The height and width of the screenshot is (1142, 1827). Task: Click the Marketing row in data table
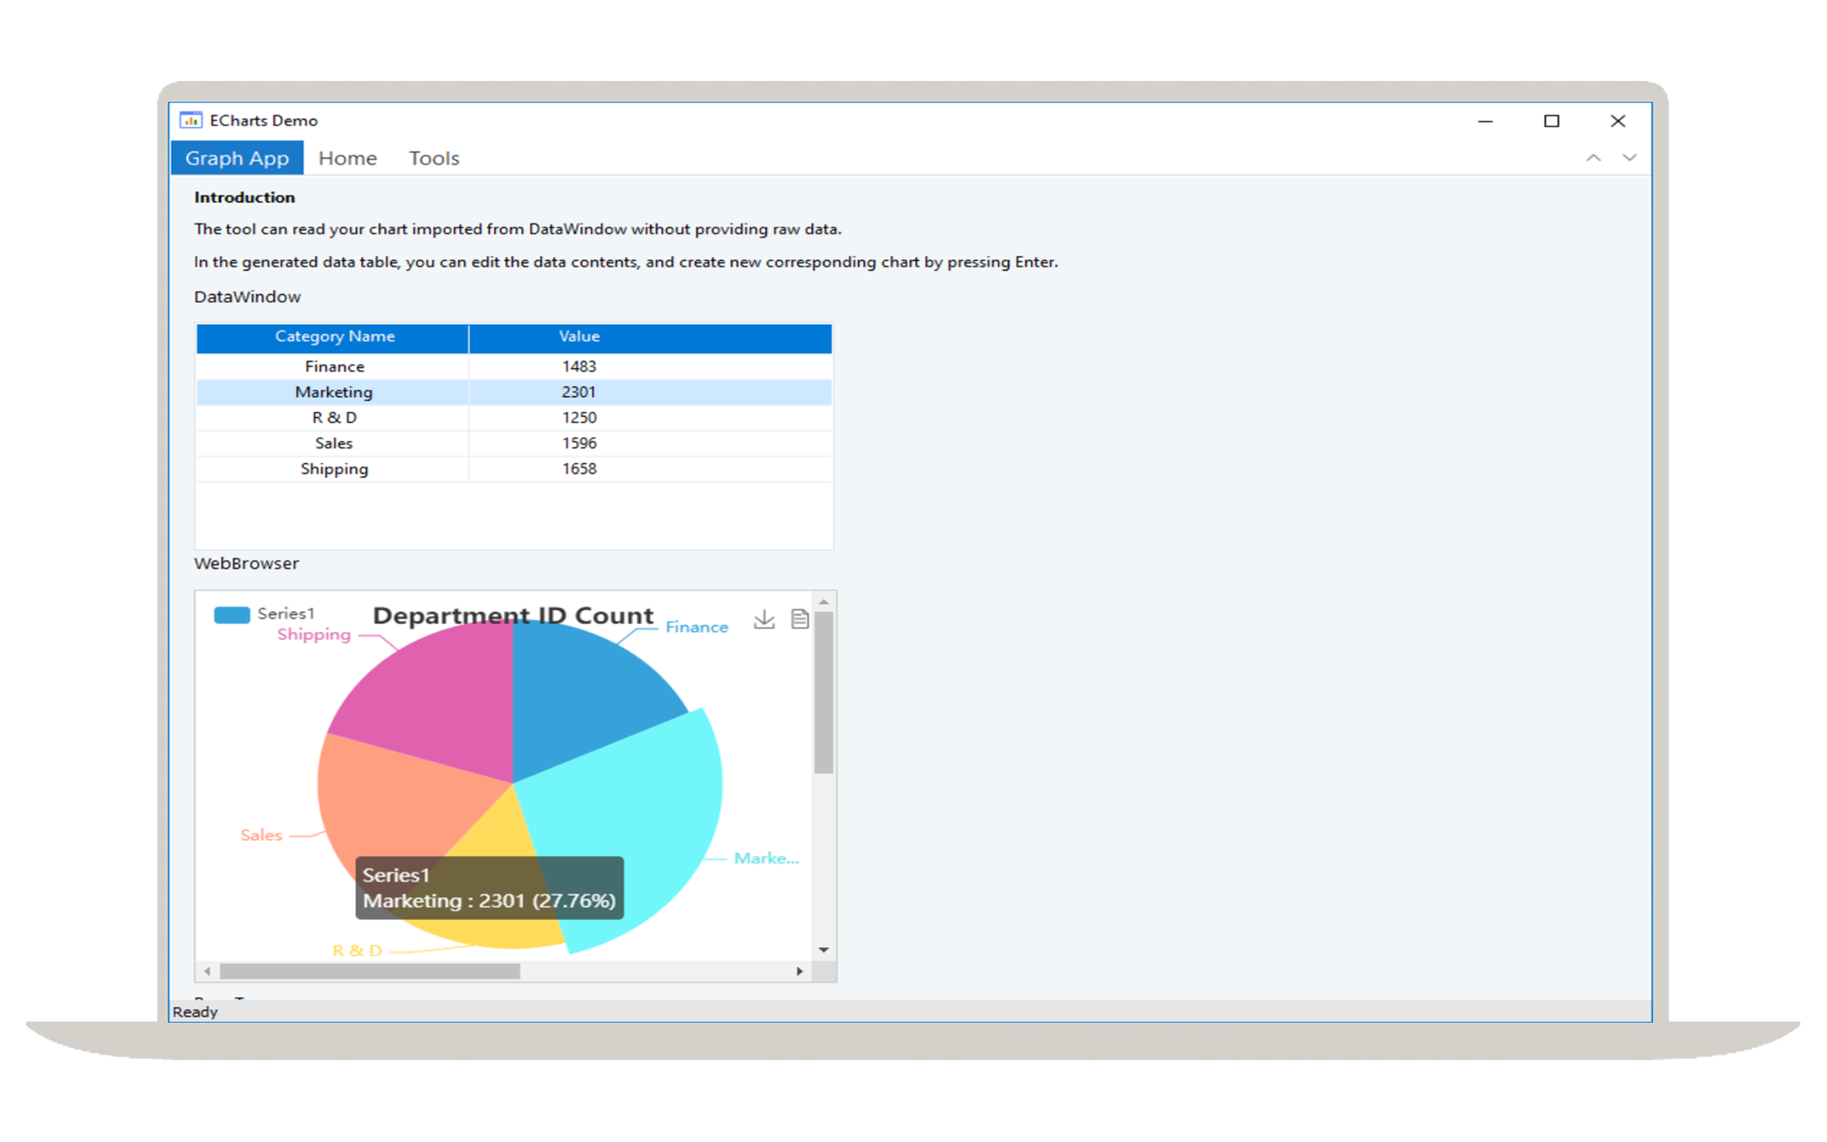514,391
